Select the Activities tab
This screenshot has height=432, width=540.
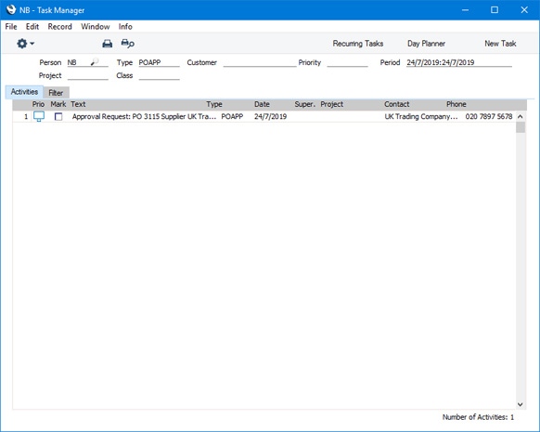24,92
